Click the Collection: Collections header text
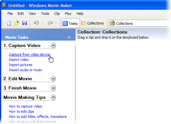Screen dimensions: 171x124 tap(102, 32)
